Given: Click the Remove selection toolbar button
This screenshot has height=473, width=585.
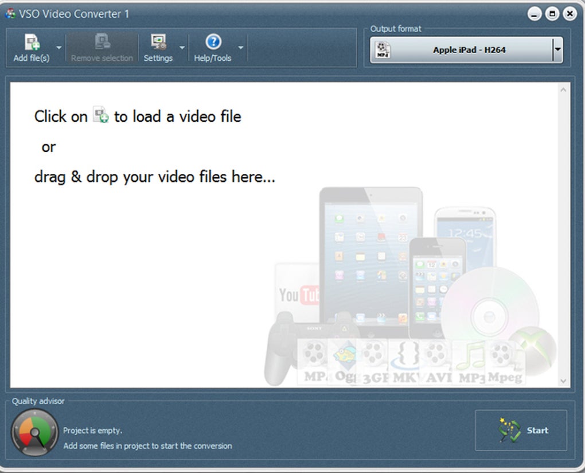Looking at the screenshot, I should (x=102, y=48).
